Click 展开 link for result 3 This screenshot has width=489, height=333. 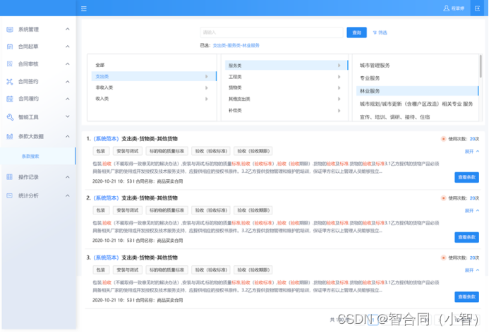tap(472, 270)
